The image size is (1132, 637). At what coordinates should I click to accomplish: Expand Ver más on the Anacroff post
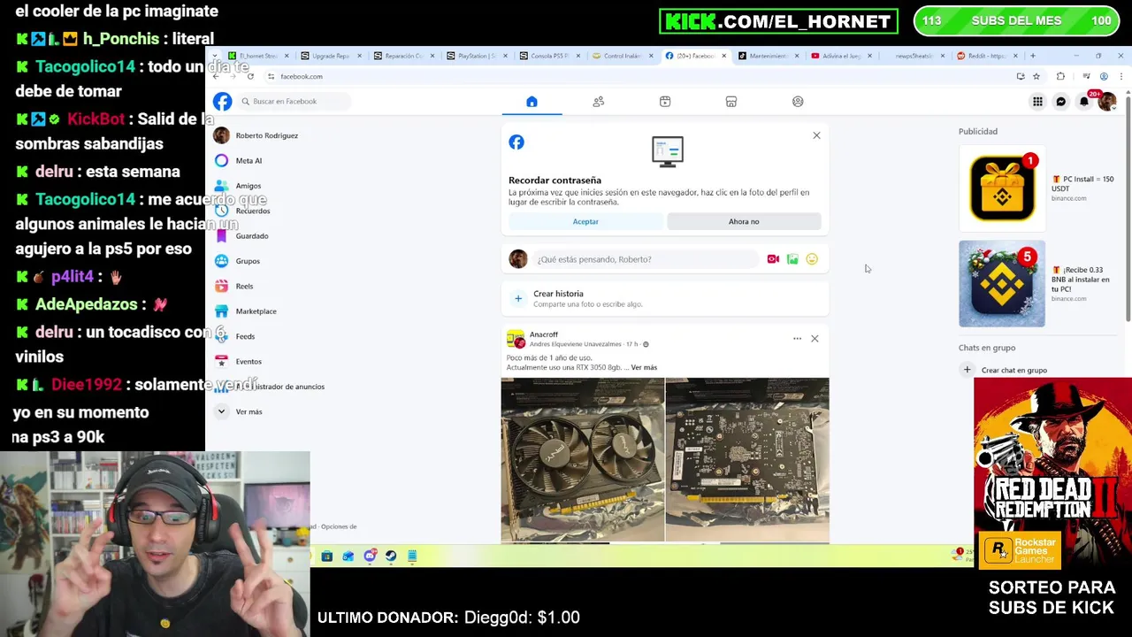644,367
